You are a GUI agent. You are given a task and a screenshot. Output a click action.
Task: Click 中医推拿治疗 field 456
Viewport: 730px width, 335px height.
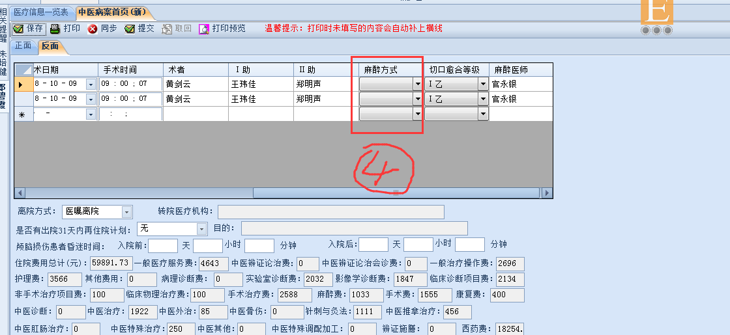pos(457,312)
